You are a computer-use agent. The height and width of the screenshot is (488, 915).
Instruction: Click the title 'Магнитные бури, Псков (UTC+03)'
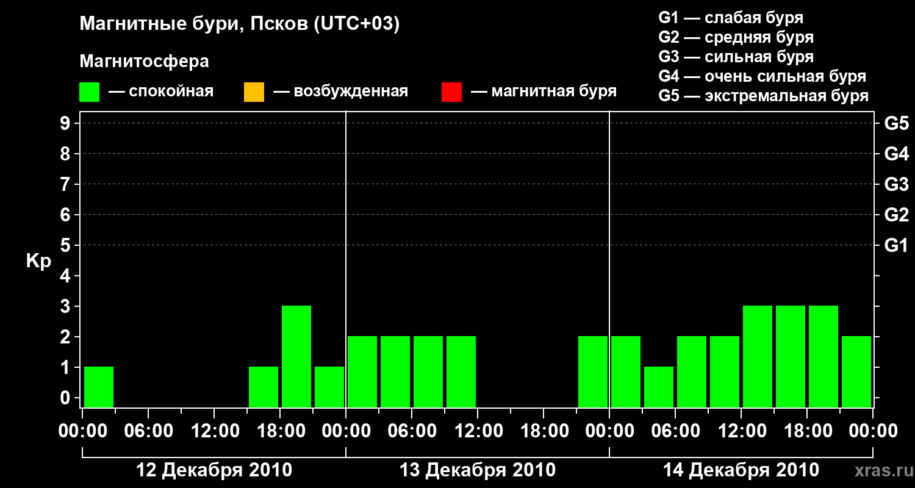click(x=240, y=24)
